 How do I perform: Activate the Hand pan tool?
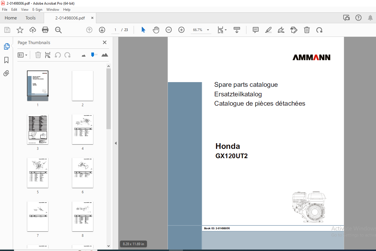156,30
